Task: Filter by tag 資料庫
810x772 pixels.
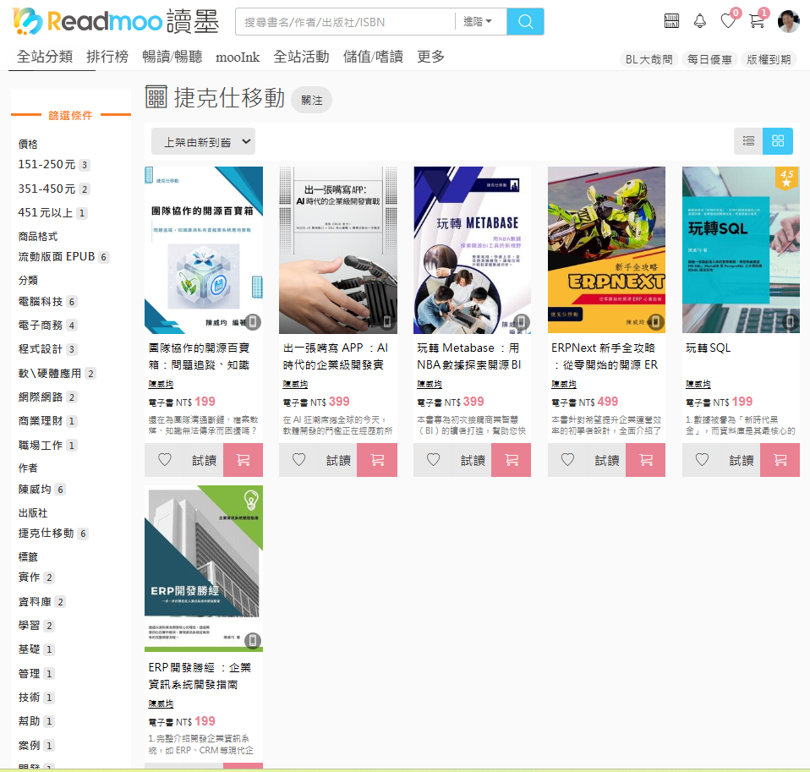Action: pyautogui.click(x=41, y=601)
